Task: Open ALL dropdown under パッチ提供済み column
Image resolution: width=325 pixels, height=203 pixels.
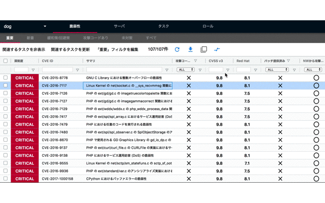Action: [277, 70]
